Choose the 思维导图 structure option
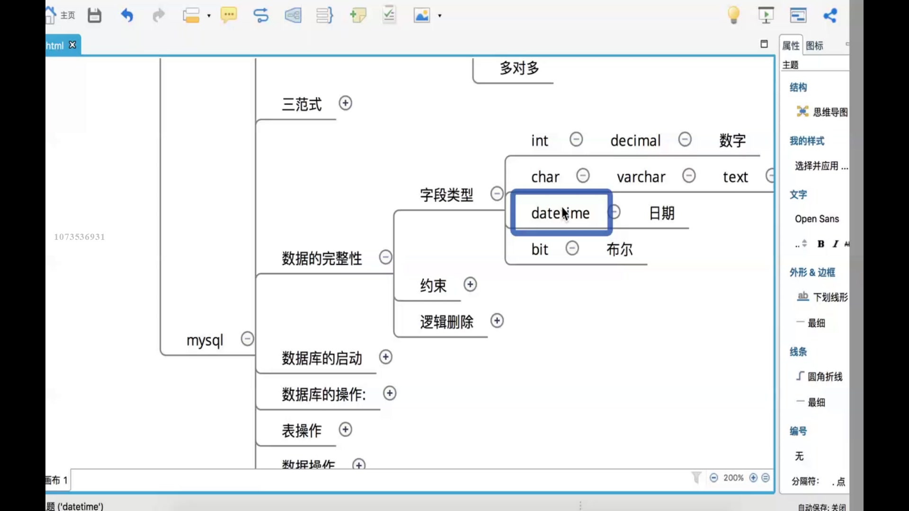Screen dimensions: 909x511 coord(822,112)
